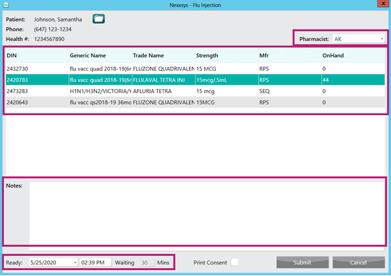The width and height of the screenshot is (391, 276).
Task: Click the Waiting minutes field
Action: tap(145, 262)
